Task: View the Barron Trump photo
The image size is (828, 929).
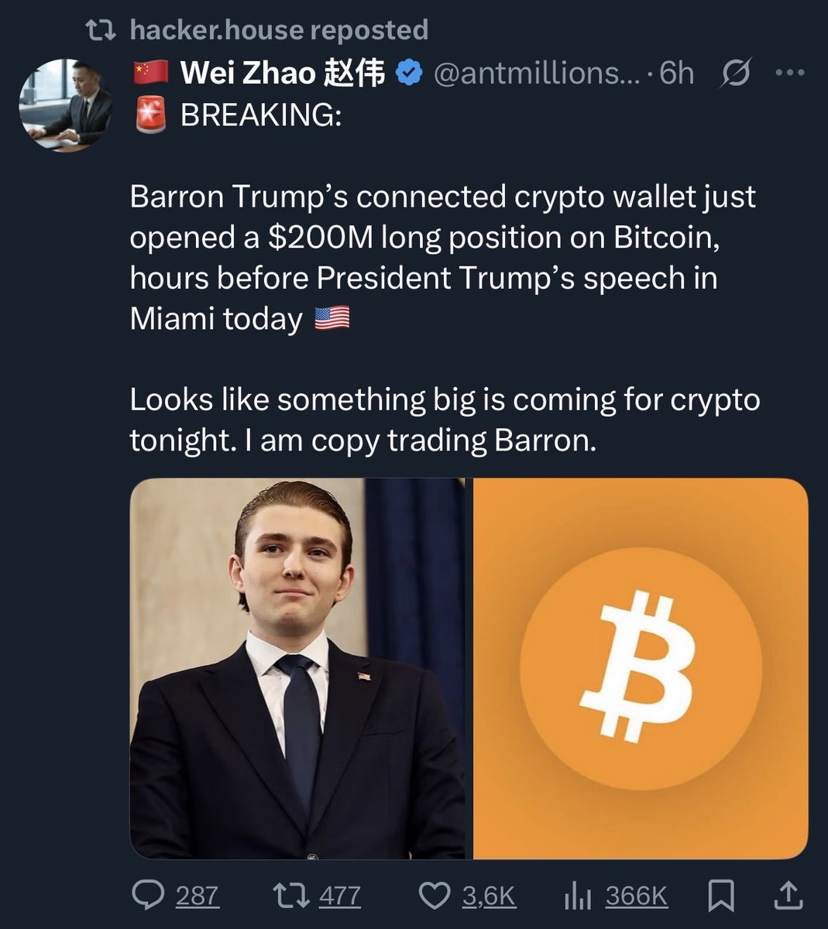Action: (297, 669)
